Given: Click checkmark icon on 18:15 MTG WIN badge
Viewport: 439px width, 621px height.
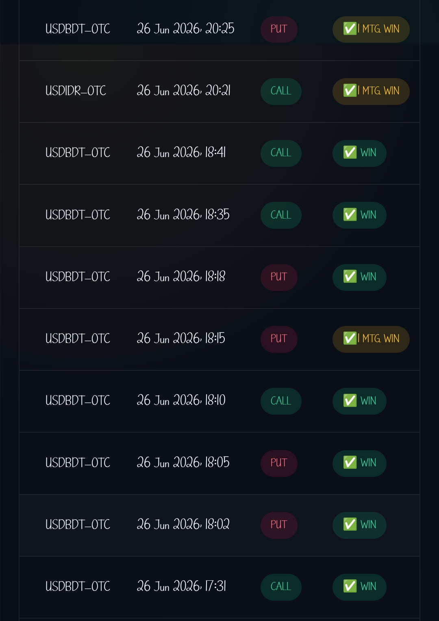Looking at the screenshot, I should point(350,339).
